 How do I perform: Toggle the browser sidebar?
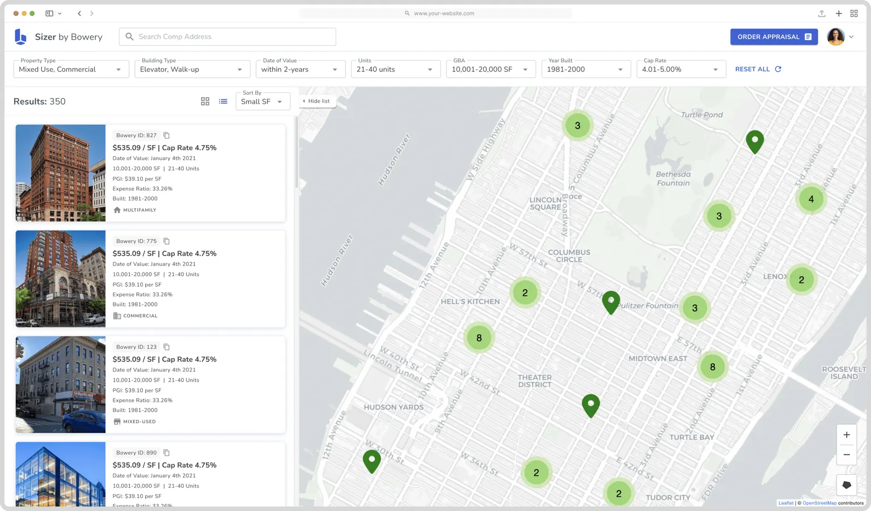(49, 13)
